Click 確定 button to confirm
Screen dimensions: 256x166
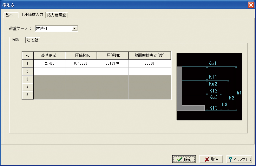tap(184, 159)
